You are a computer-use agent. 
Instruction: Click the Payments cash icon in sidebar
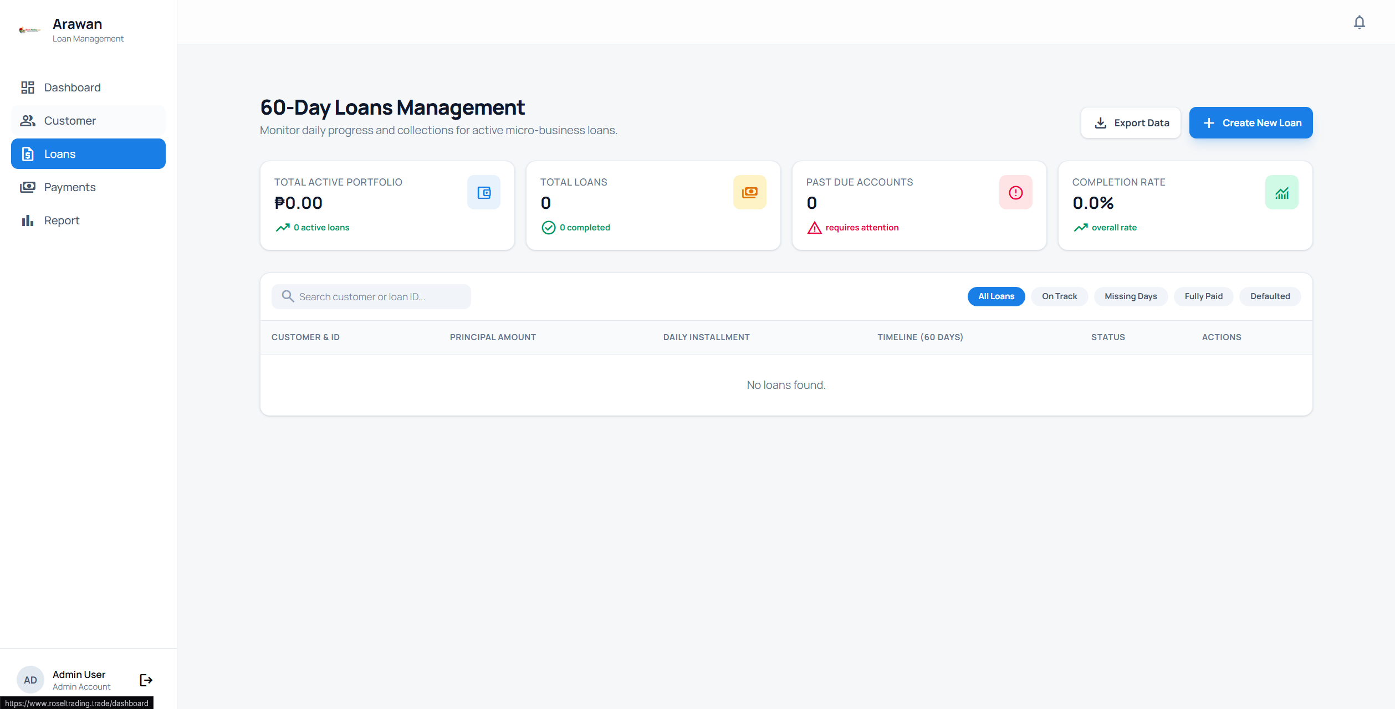click(x=28, y=187)
